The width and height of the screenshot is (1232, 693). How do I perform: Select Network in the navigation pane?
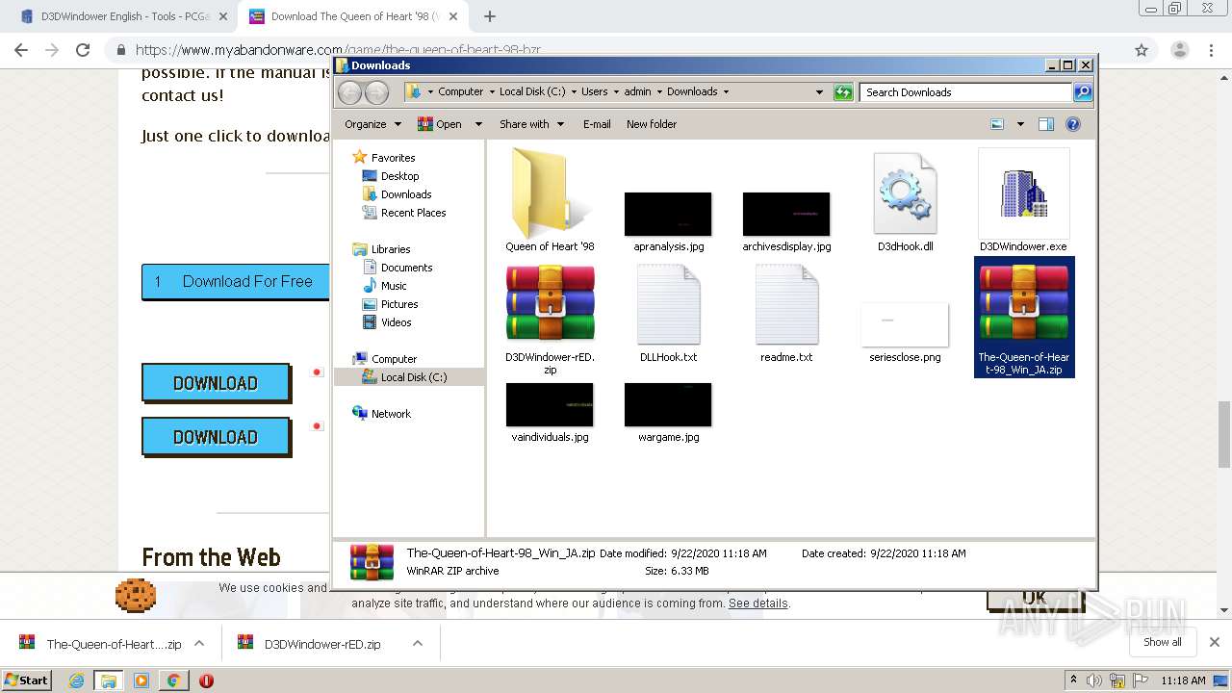coord(391,414)
